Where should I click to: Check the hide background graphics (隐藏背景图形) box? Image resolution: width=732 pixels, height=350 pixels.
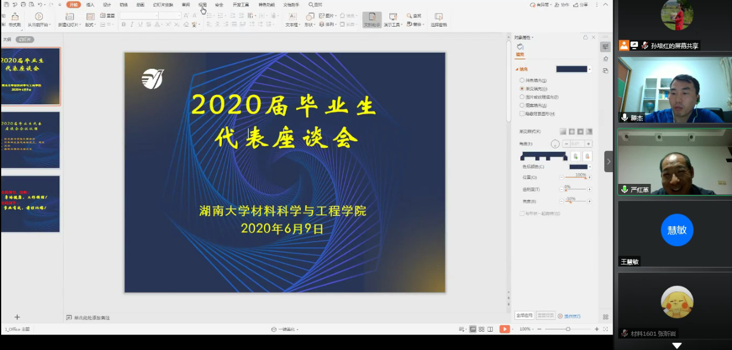[522, 113]
